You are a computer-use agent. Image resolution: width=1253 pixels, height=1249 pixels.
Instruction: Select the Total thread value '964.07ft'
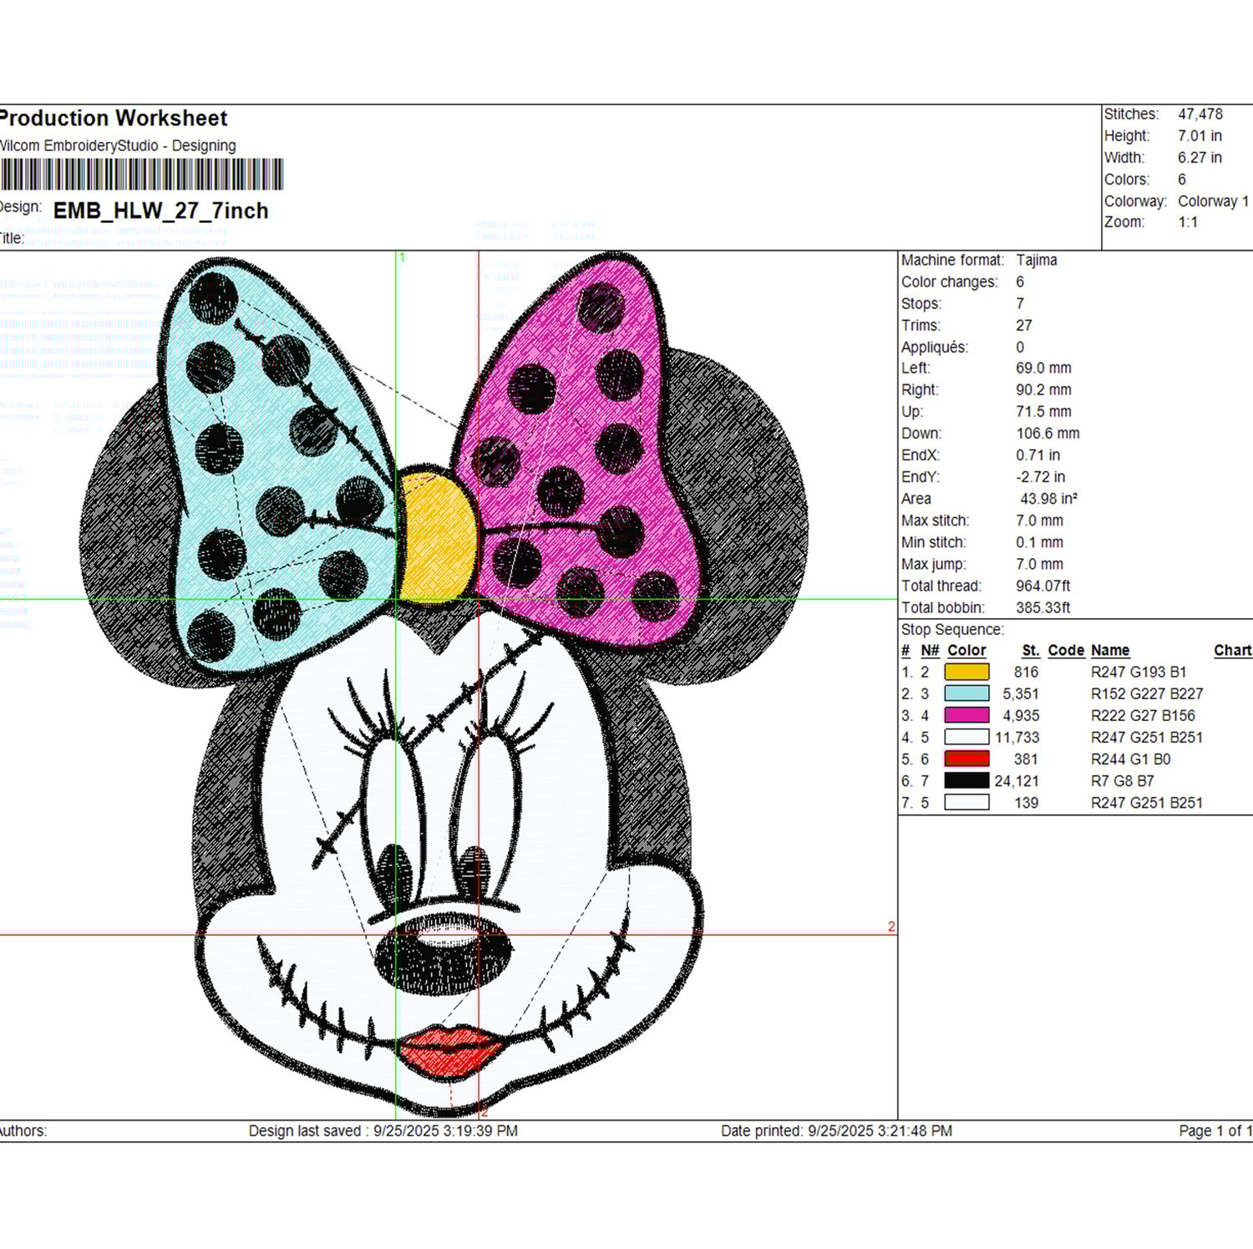click(1043, 586)
